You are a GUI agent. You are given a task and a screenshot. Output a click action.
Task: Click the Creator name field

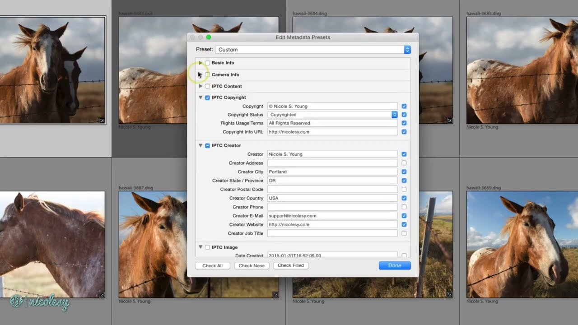click(x=332, y=154)
